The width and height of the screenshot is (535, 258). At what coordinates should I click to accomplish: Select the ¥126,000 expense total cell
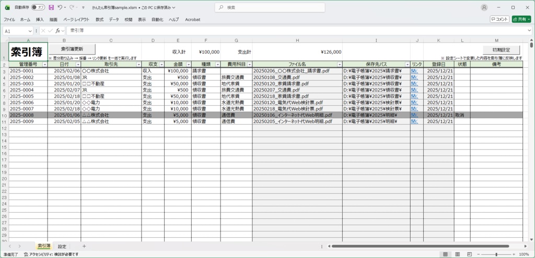(x=297, y=52)
